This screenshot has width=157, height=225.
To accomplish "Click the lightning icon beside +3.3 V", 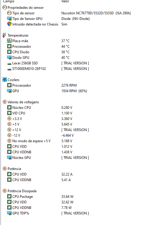I will coord(9,119).
